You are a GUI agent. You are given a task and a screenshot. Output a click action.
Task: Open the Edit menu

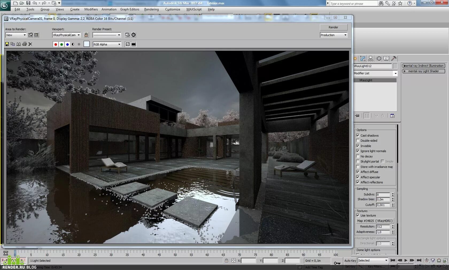[17, 9]
